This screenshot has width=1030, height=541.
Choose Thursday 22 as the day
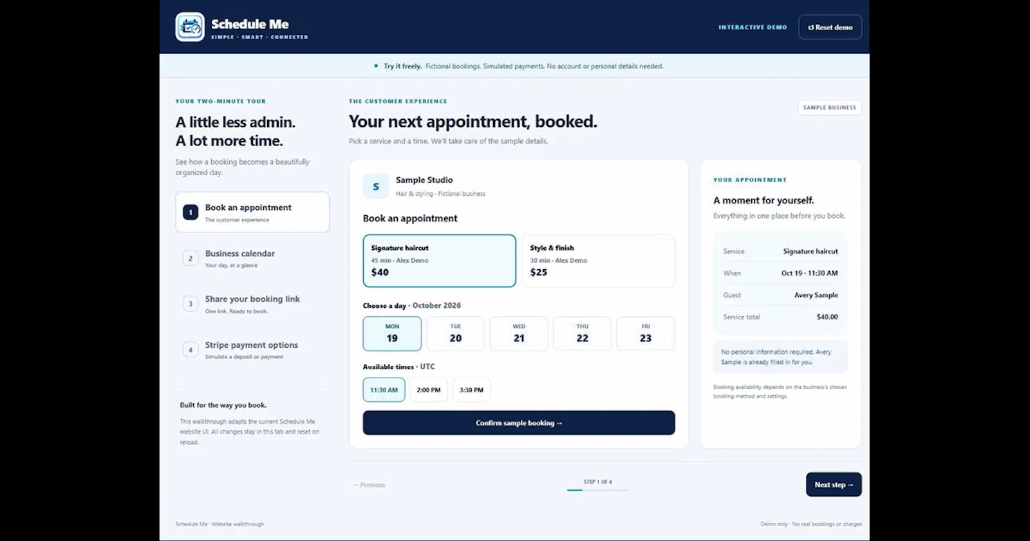click(x=583, y=334)
